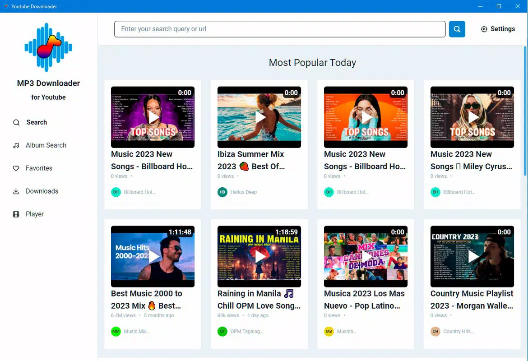The image size is (528, 361).
Task: Click the Country Hits channel name
Action: pyautogui.click(x=459, y=331)
